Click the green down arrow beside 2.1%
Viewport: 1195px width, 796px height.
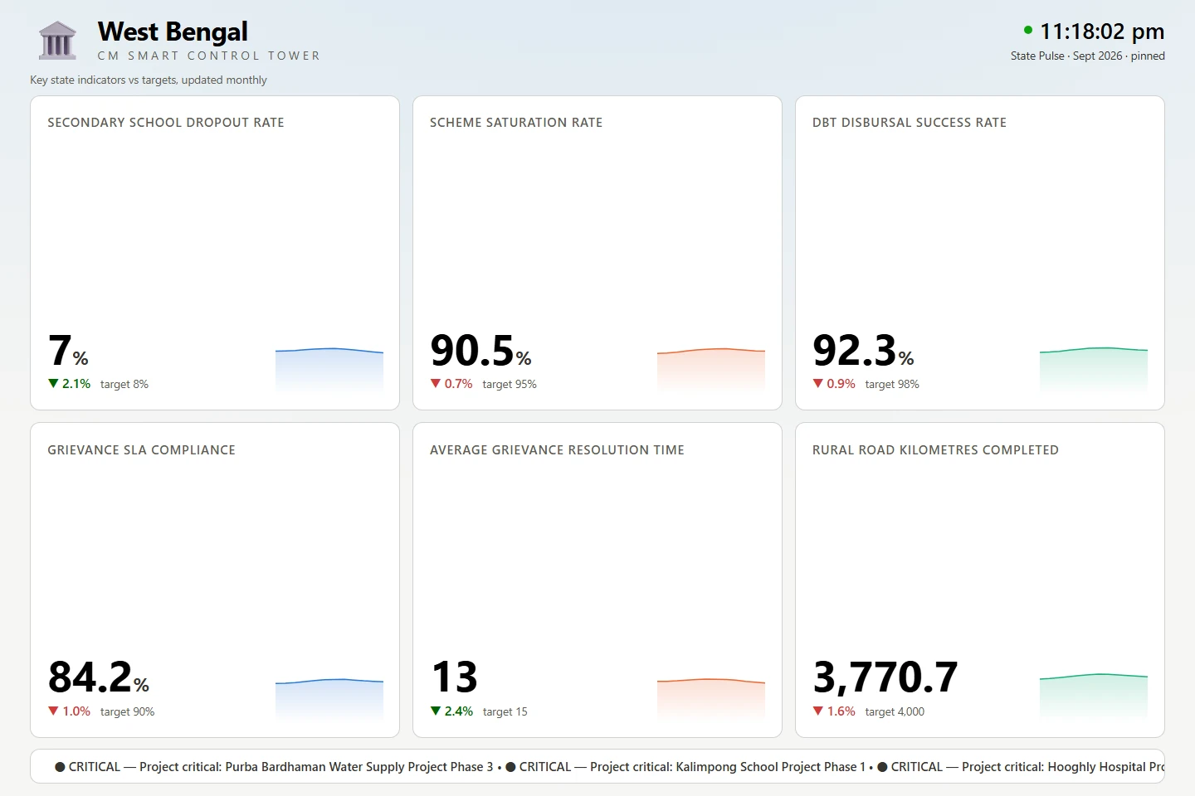(53, 383)
